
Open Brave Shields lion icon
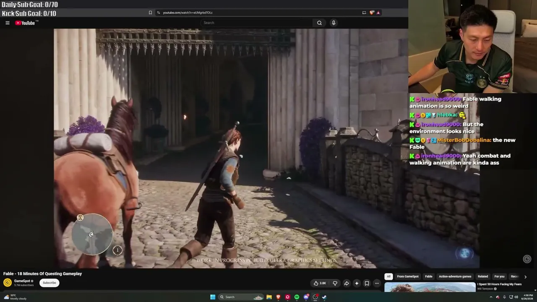click(x=371, y=13)
